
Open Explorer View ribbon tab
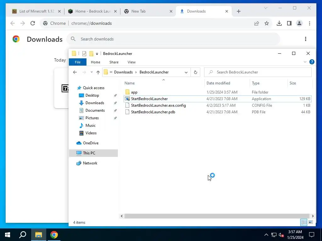pos(131,62)
